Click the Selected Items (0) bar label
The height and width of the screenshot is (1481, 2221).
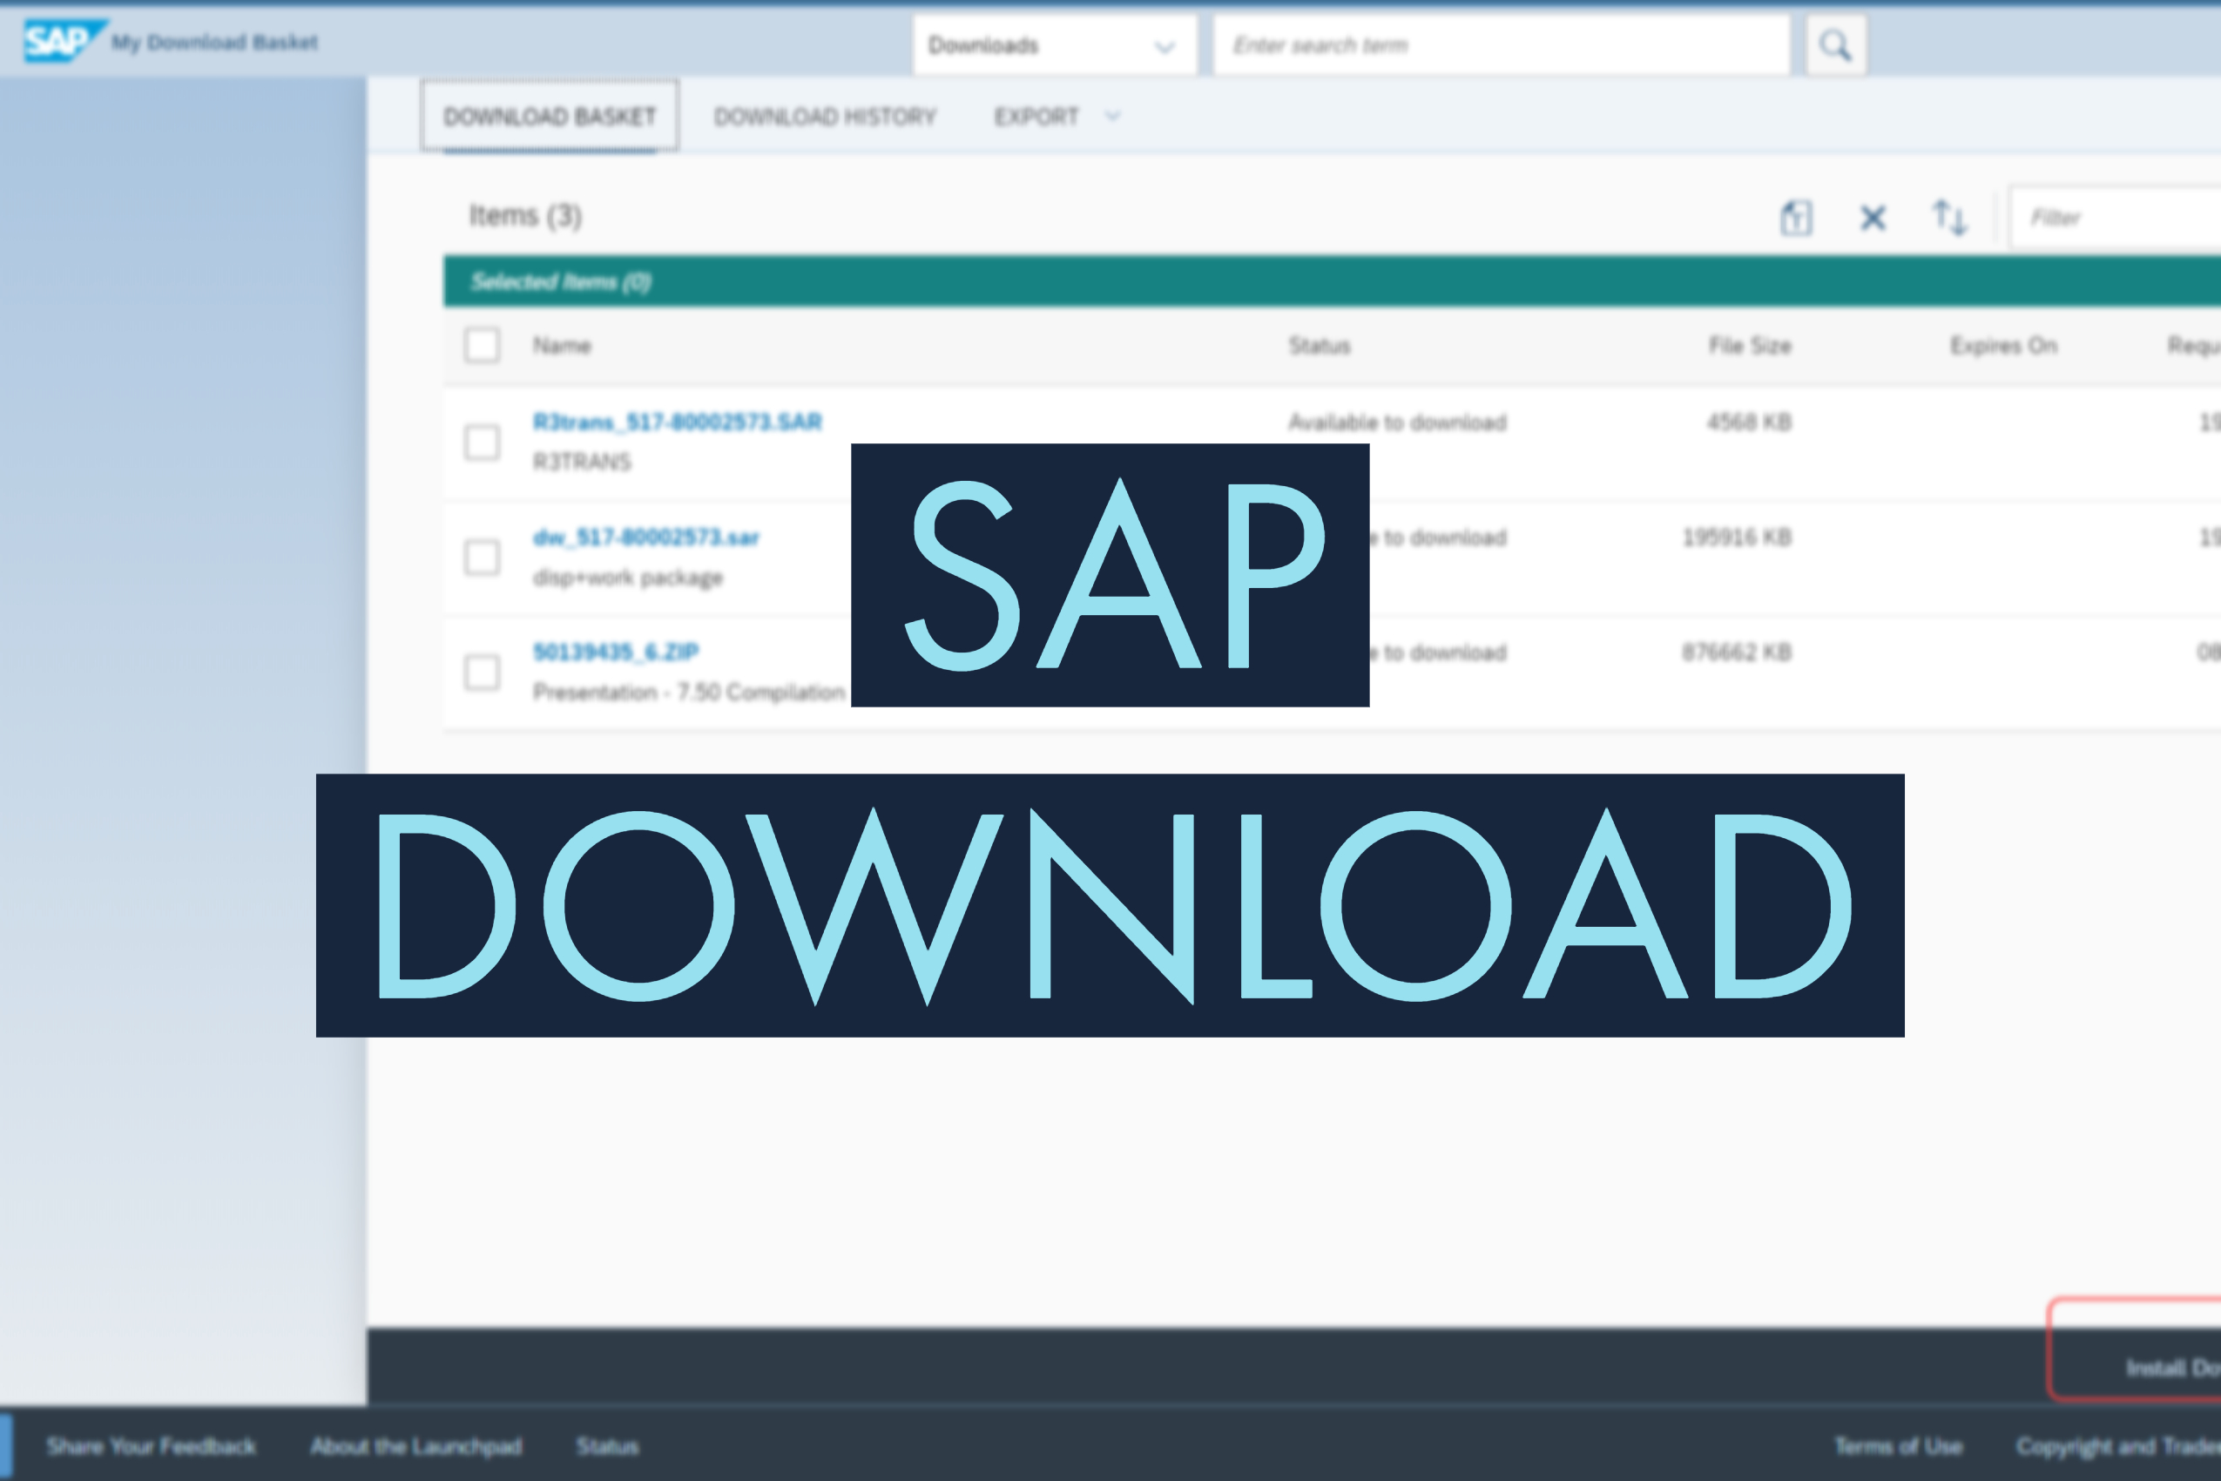click(561, 281)
